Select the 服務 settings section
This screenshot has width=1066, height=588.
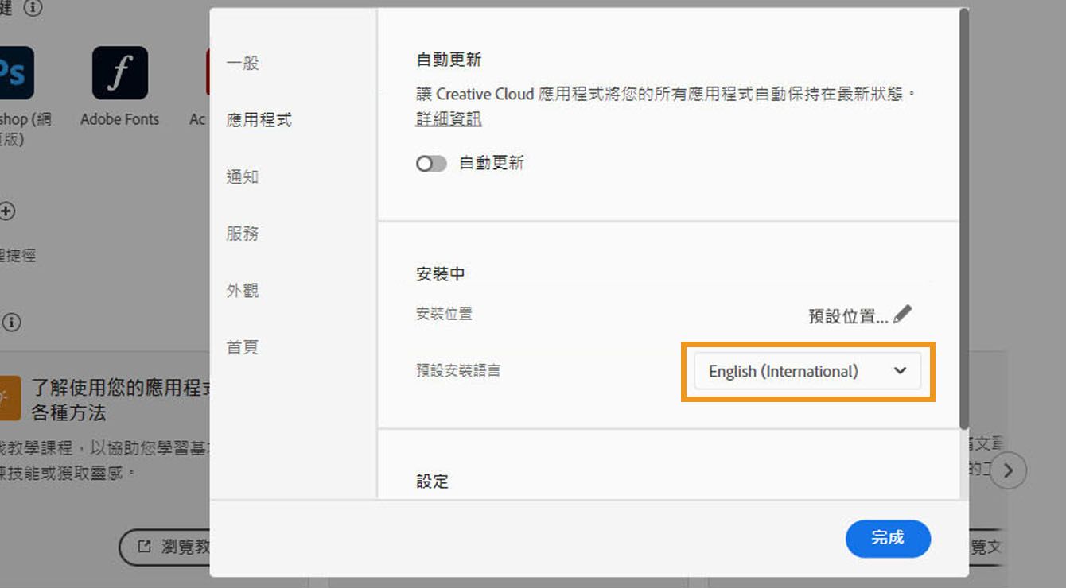243,233
